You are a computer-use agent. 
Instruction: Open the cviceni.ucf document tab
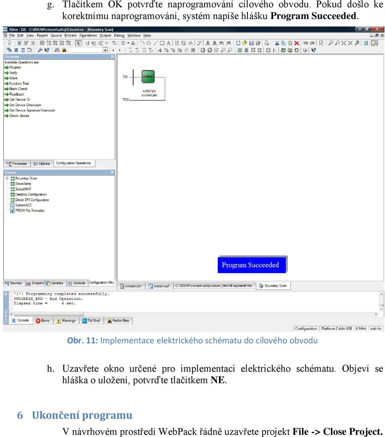tap(159, 286)
